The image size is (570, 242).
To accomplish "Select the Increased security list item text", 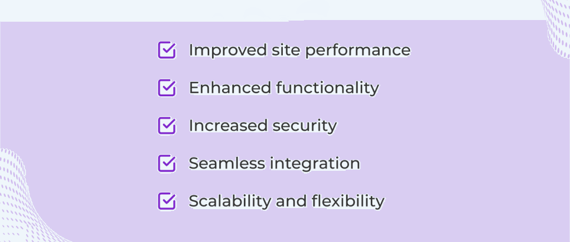I will click(x=263, y=126).
